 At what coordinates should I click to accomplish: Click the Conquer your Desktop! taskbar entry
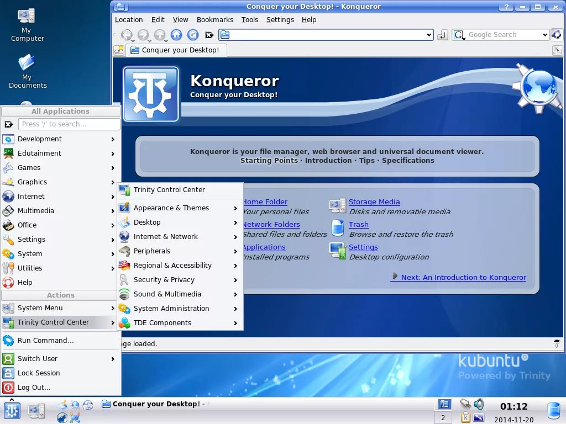point(155,404)
